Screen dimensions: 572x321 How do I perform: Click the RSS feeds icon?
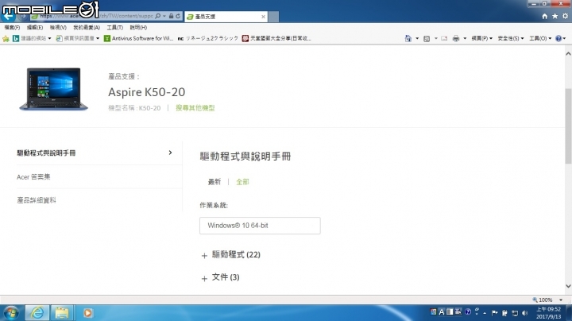(427, 38)
